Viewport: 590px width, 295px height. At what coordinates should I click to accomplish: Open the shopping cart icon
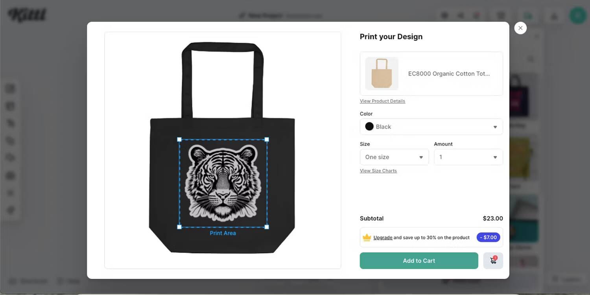(493, 260)
